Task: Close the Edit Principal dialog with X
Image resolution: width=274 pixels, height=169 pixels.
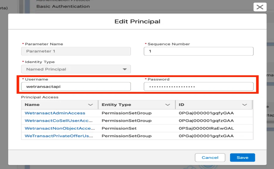Action: pos(260,7)
